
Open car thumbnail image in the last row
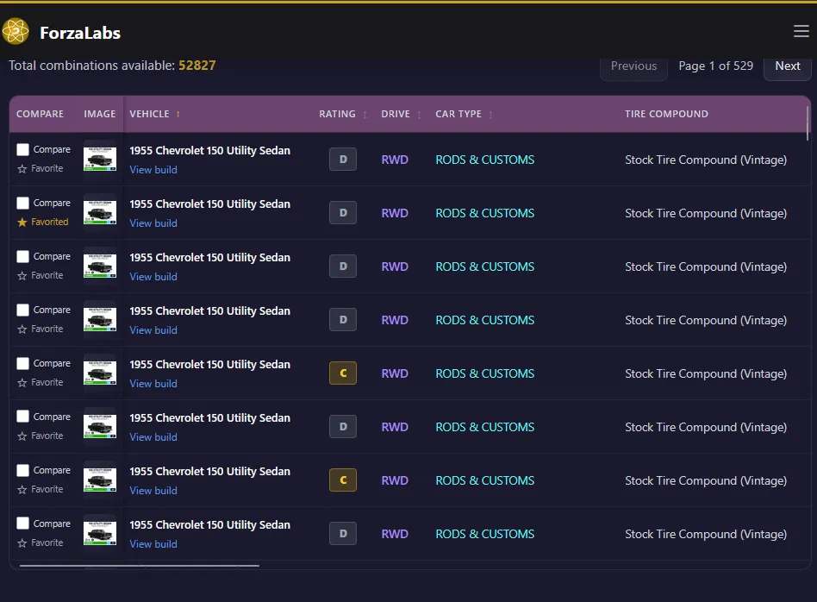(100, 534)
